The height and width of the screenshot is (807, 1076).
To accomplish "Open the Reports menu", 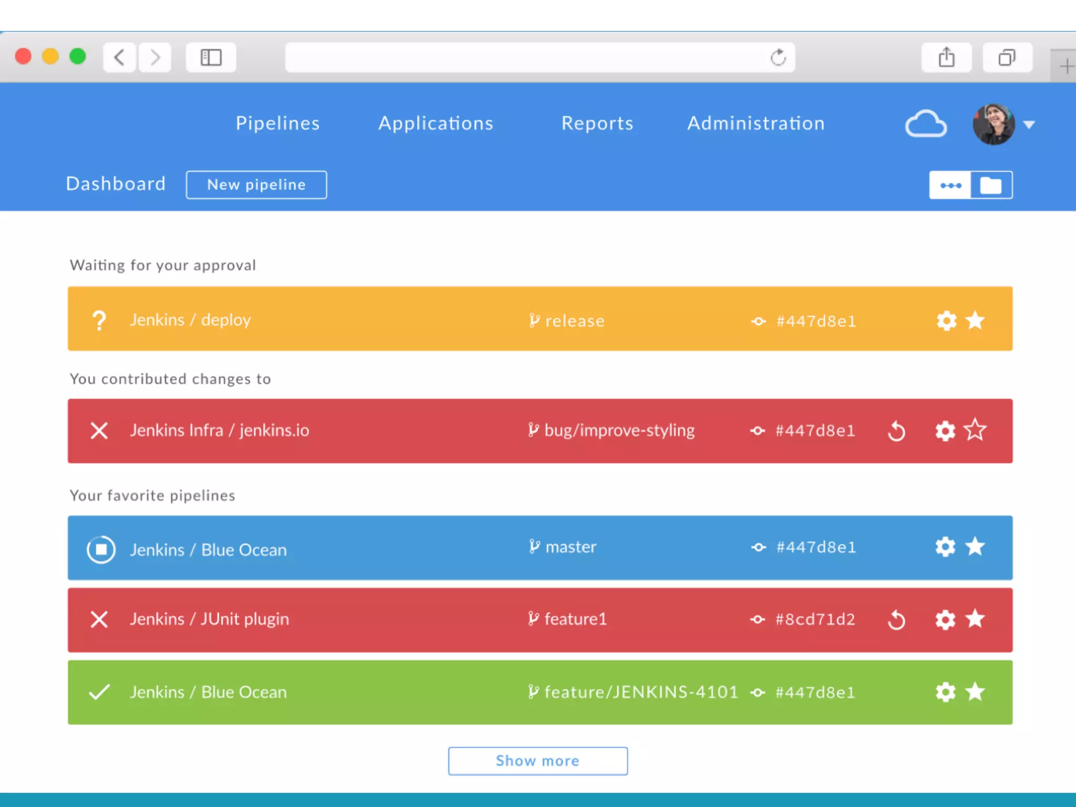I will point(597,123).
